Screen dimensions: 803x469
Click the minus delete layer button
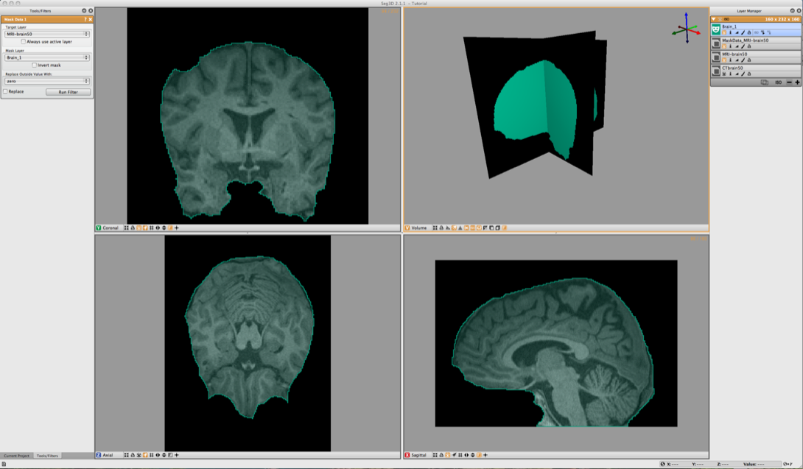point(789,82)
